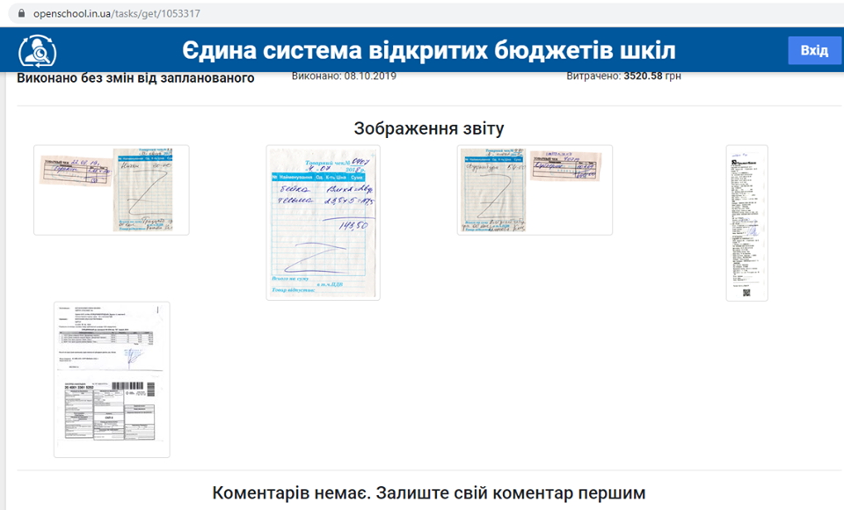The width and height of the screenshot is (844, 510).
Task: Open the Товарний чек receipt thumbnail with blue ink
Action: click(324, 222)
